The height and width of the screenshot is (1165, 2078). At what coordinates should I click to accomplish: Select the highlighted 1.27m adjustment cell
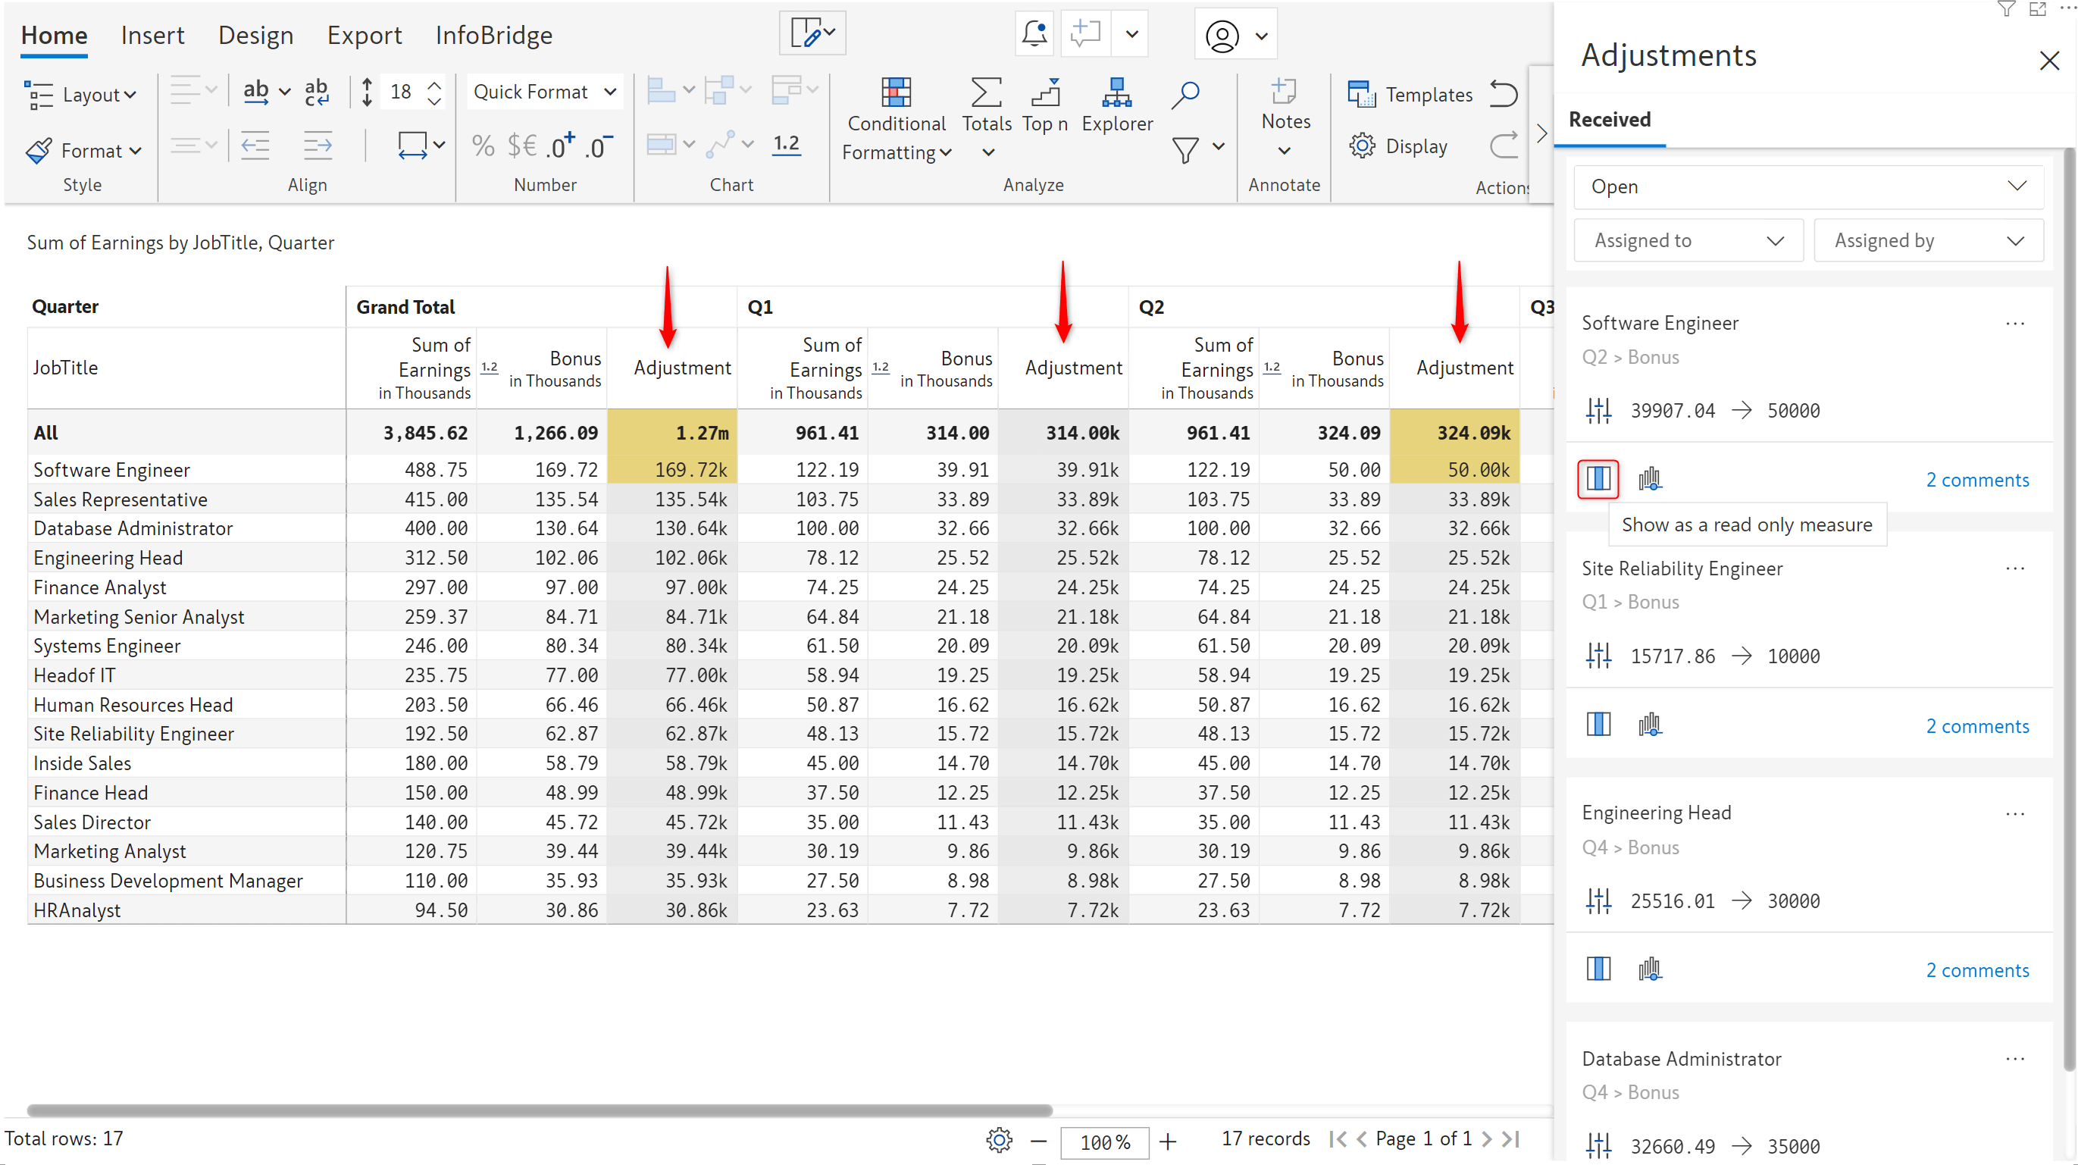pyautogui.click(x=671, y=433)
